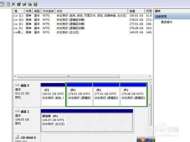190x142 pixels.
Task: Open the language bar options arrow
Action: coord(153,141)
